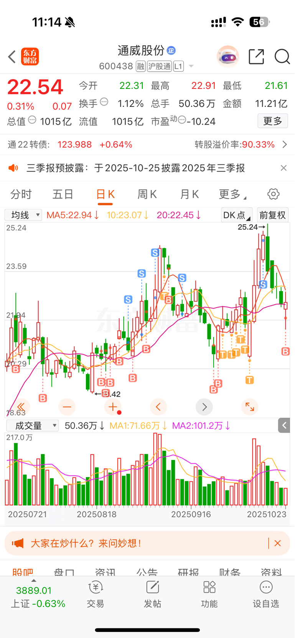The image size is (295, 638).
Task: Switch to 财务 tab
Action: (x=230, y=572)
